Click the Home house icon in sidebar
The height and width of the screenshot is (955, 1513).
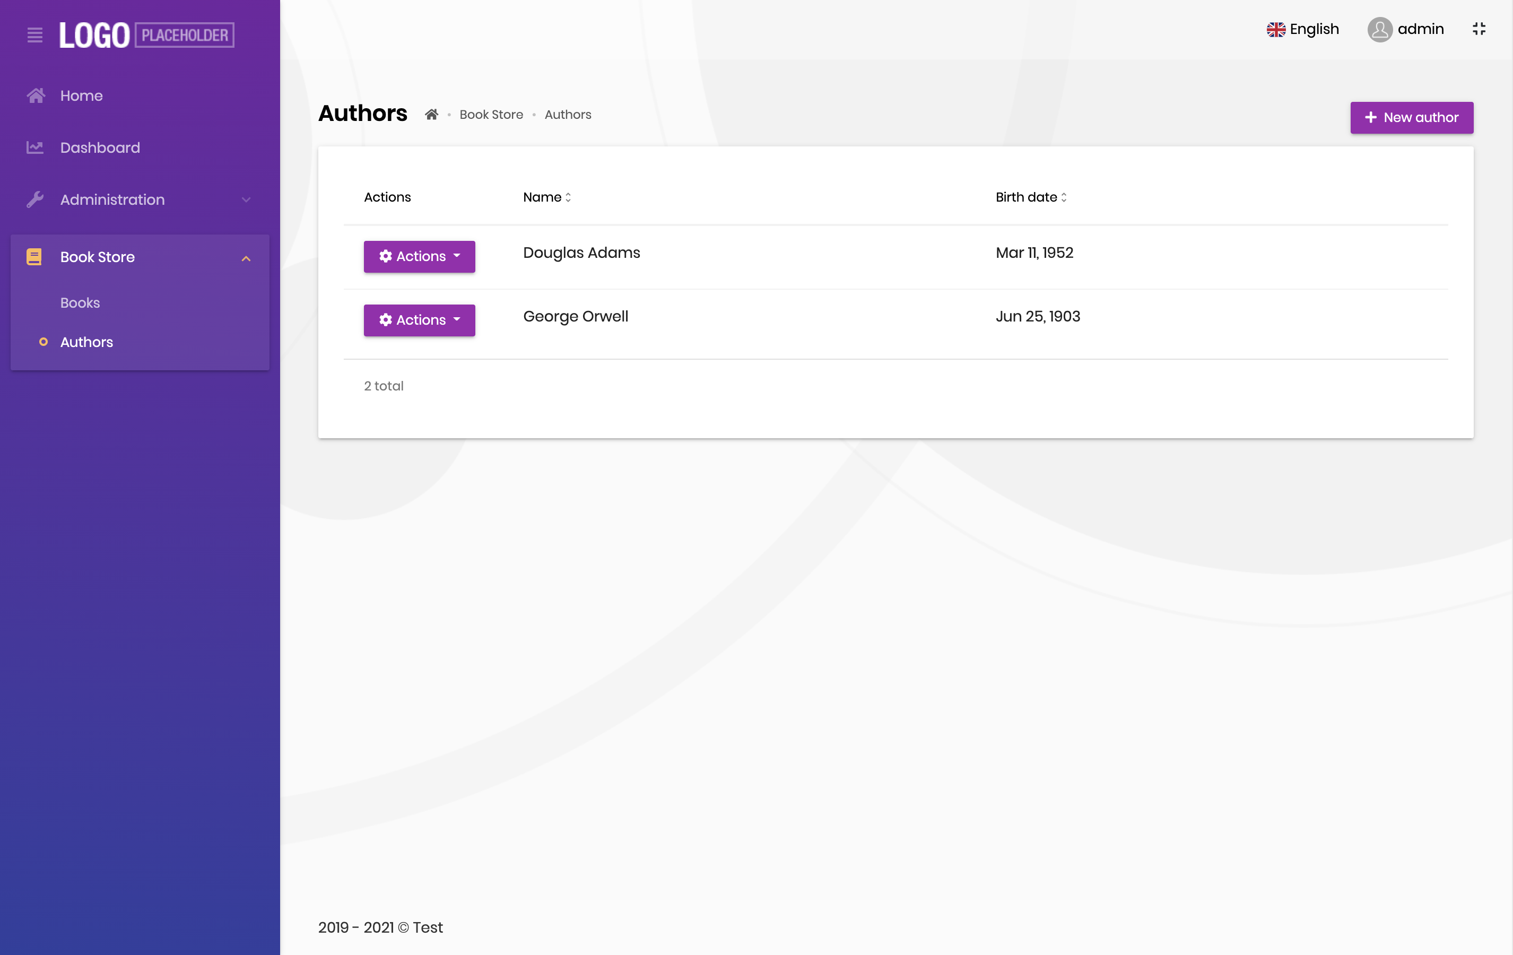pos(36,95)
